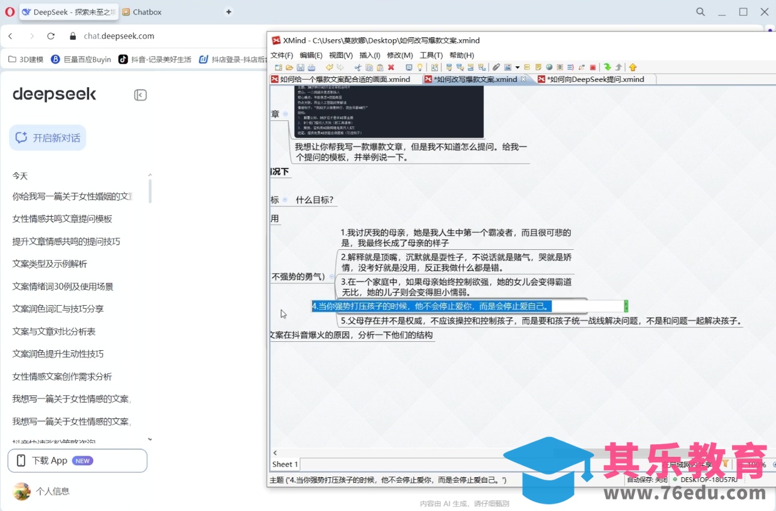Image resolution: width=776 pixels, height=511 pixels.
Task: Click the Save icon in XMind toolbar
Action: (x=301, y=67)
